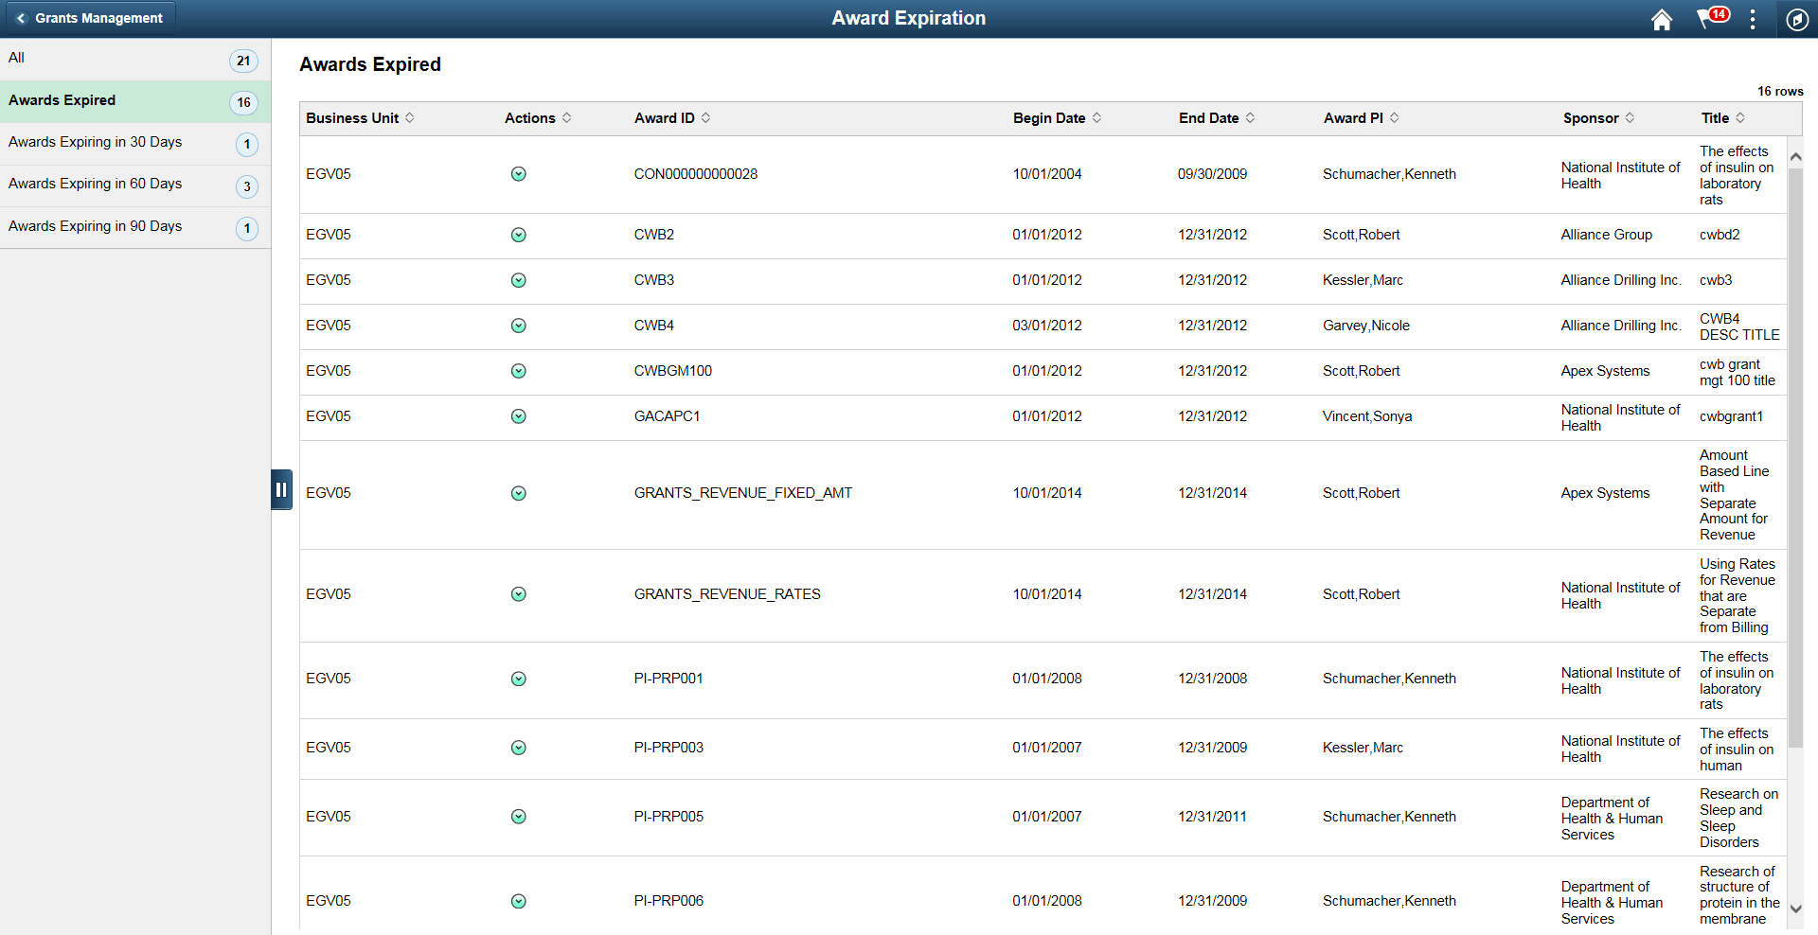Toggle sorting on the Begin Date column
The image size is (1818, 935).
pyautogui.click(x=1097, y=117)
